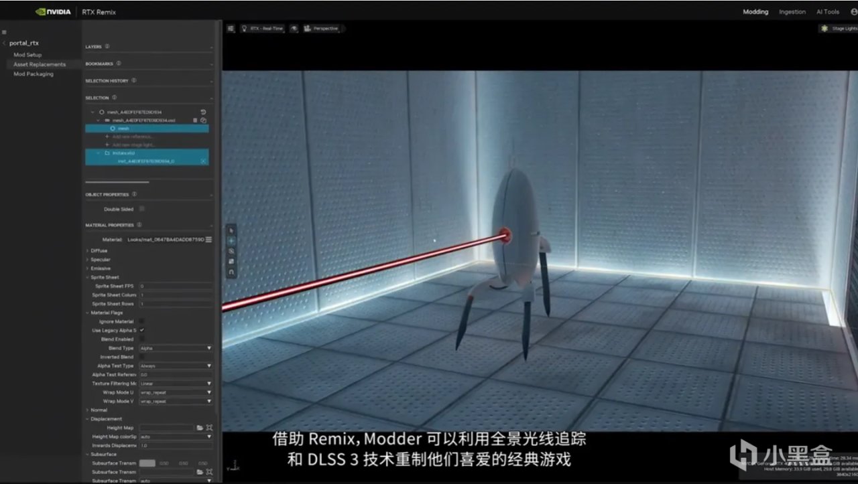Enable the Ignore Material checkbox
Viewport: 858px width, 484px height.
click(141, 321)
